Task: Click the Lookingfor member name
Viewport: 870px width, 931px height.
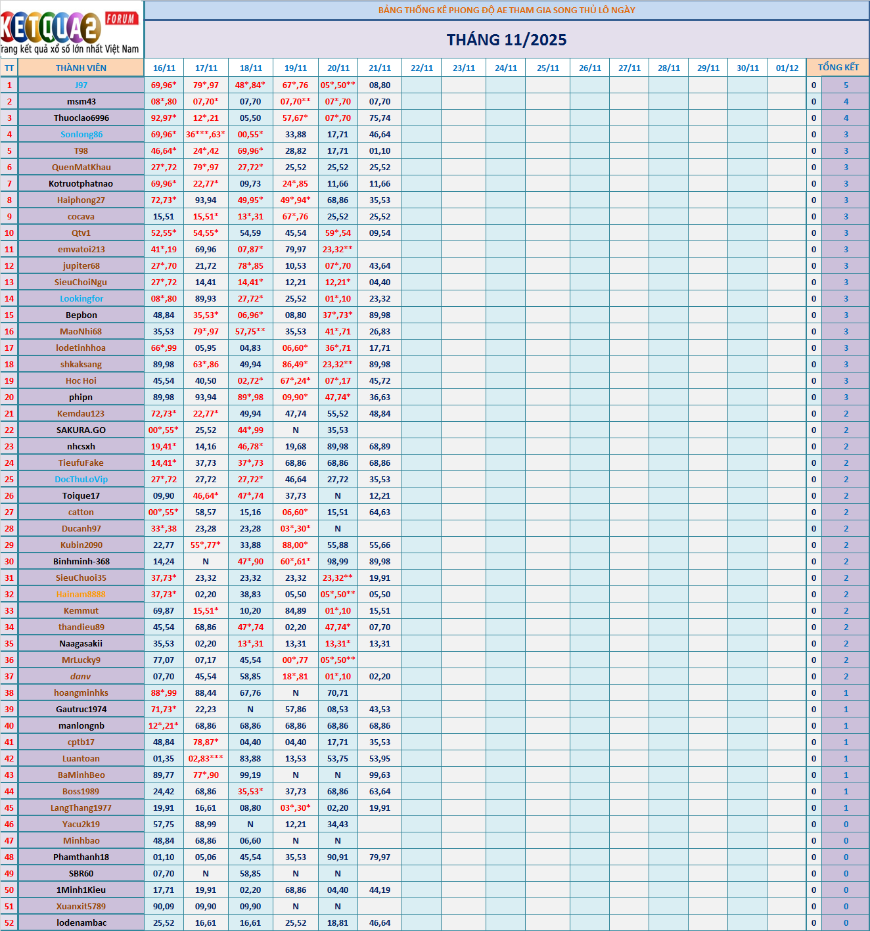Action: click(x=81, y=298)
